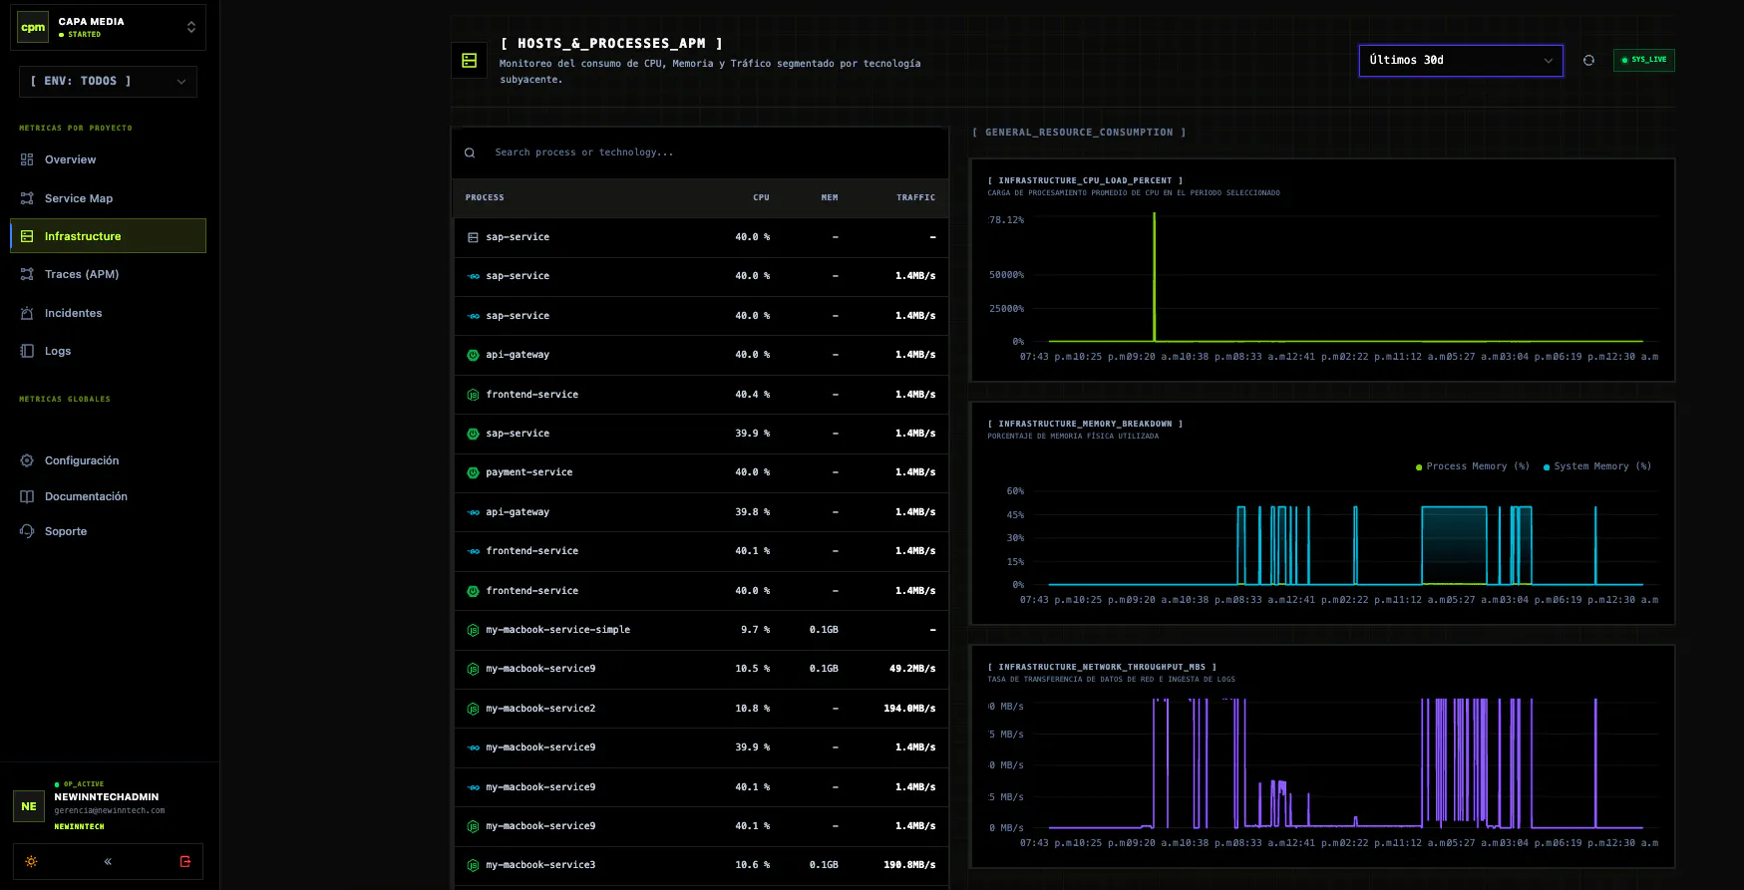Image resolution: width=1744 pixels, height=890 pixels.
Task: Click Spring icon of frontend-service 40.0 % row
Action: (x=474, y=591)
